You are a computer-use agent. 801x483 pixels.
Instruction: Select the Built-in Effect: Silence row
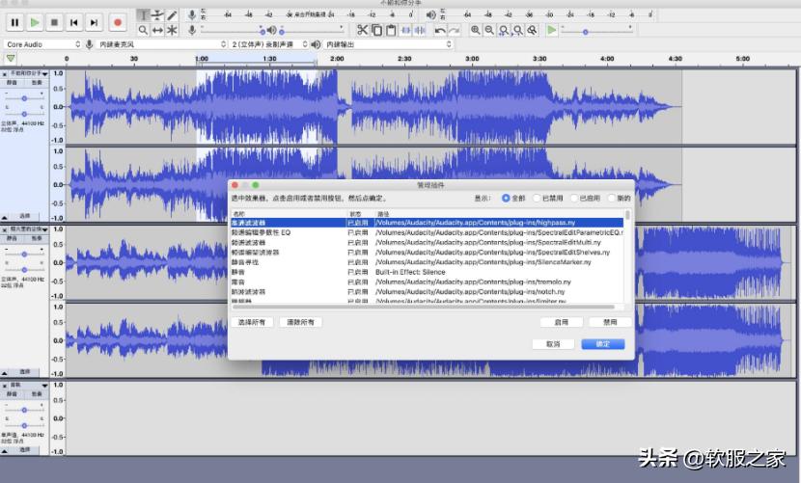click(425, 272)
